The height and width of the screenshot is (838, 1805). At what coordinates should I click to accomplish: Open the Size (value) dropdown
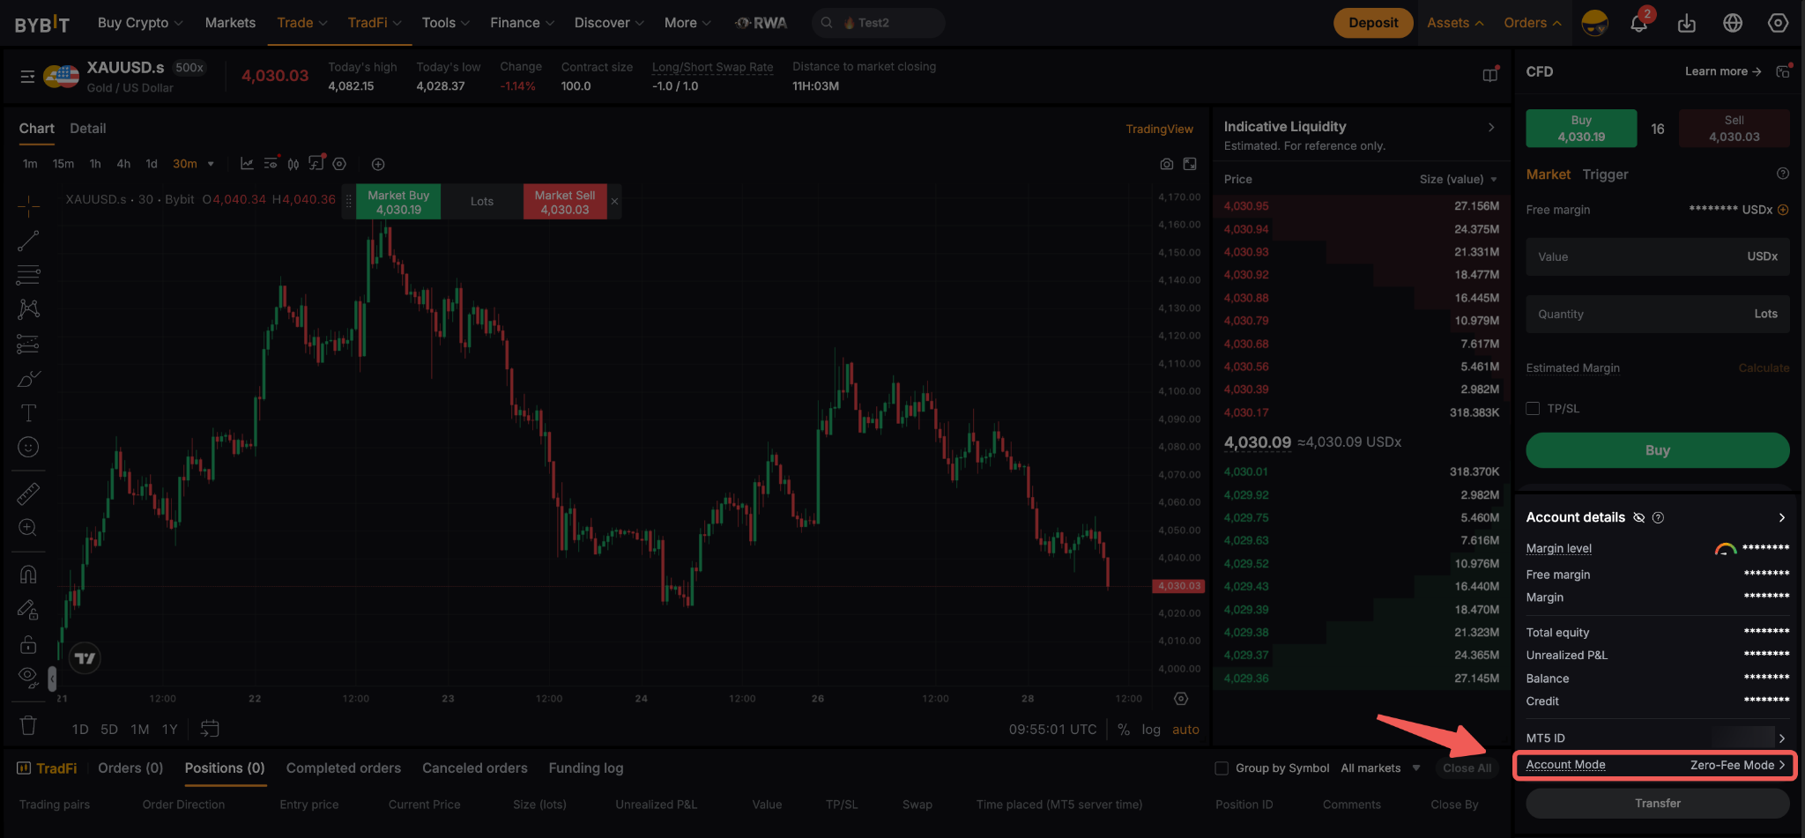1458,179
